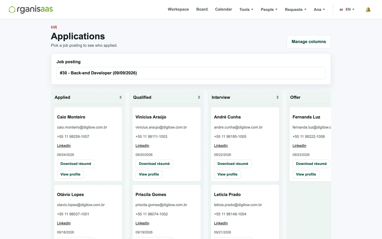
Task: Click the Manage columns button
Action: (309, 42)
